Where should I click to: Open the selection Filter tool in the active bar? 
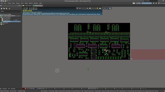[77, 8]
